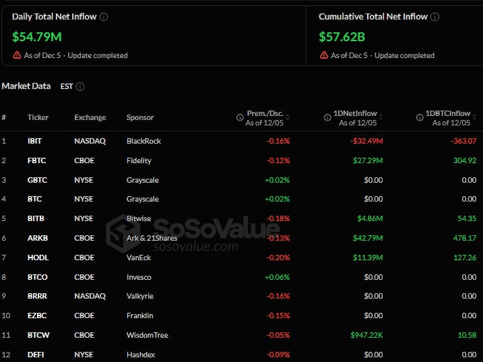Click the Market Data heading

tap(26, 86)
